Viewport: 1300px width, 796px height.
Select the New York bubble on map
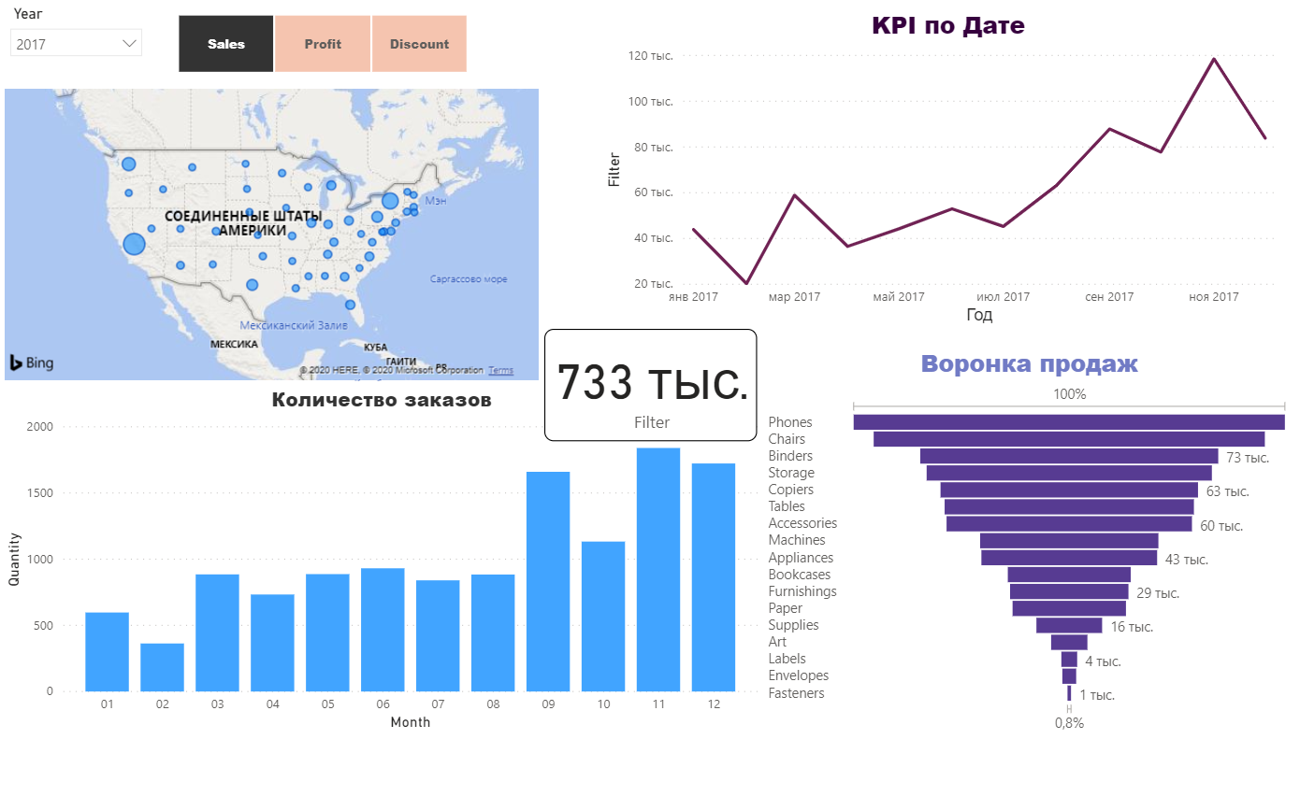(390, 201)
